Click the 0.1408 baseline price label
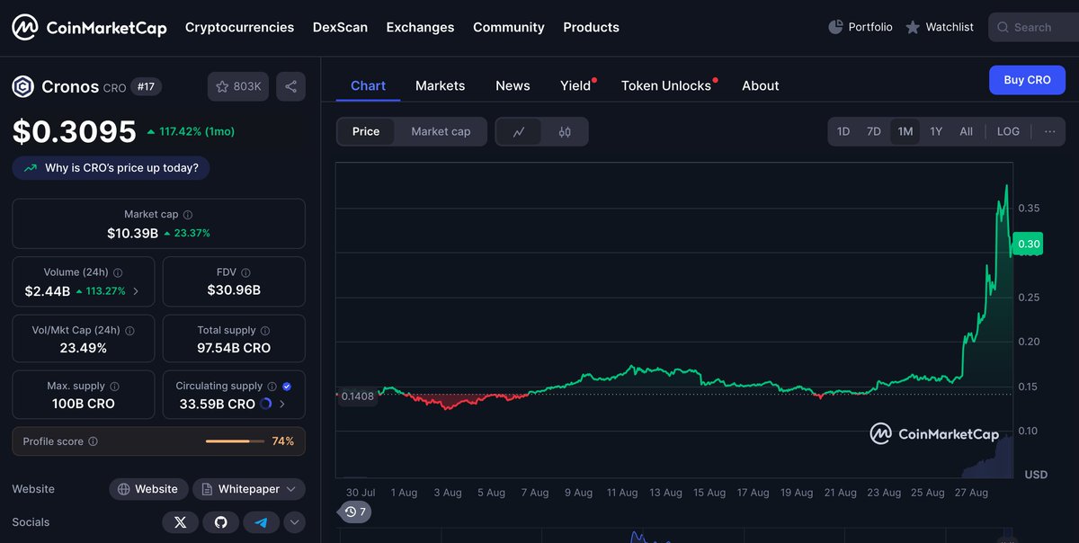The width and height of the screenshot is (1079, 543). [357, 396]
